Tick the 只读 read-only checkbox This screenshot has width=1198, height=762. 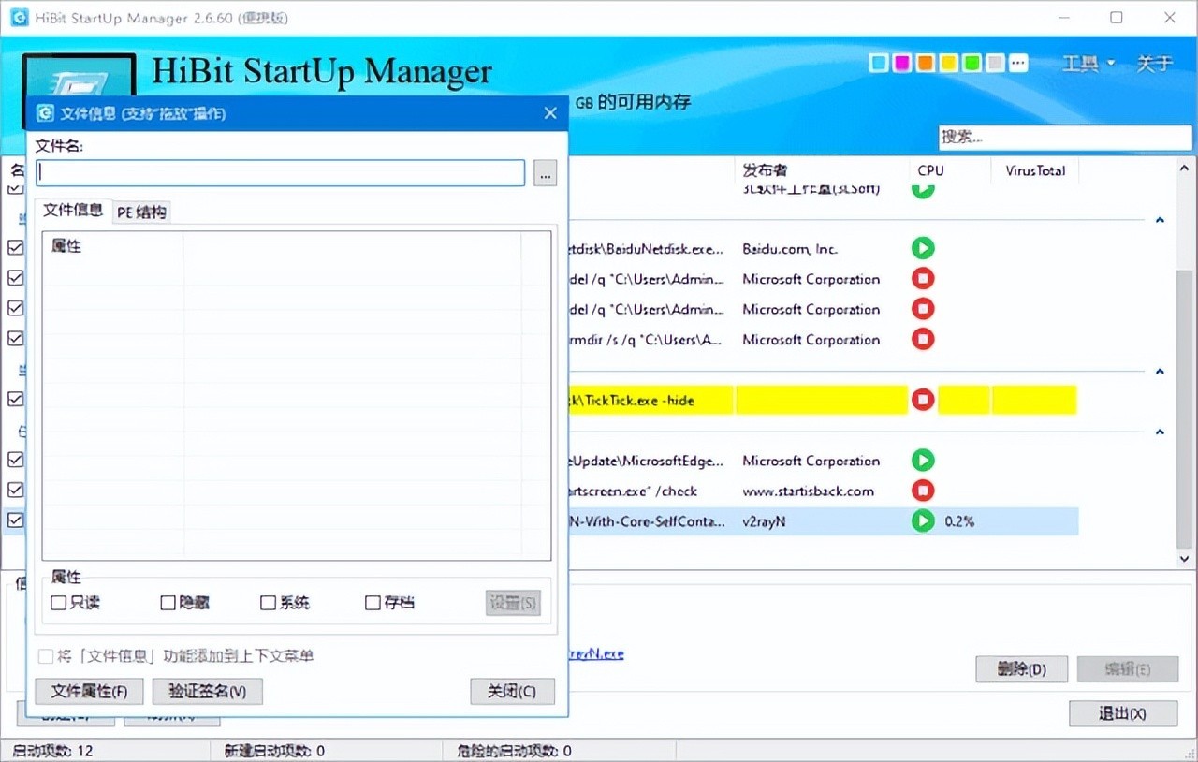click(x=58, y=603)
